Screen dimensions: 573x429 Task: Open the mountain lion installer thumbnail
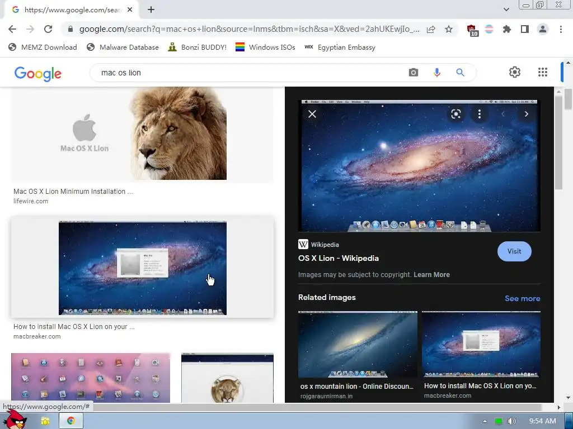(227, 378)
